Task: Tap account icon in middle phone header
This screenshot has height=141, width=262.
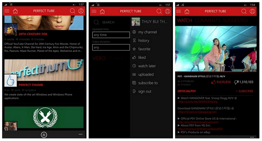Action: click(167, 11)
